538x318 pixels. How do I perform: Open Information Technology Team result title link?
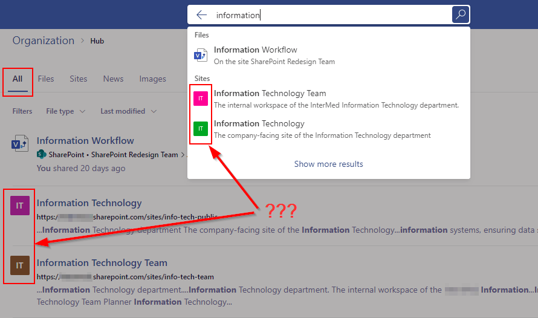click(x=102, y=263)
